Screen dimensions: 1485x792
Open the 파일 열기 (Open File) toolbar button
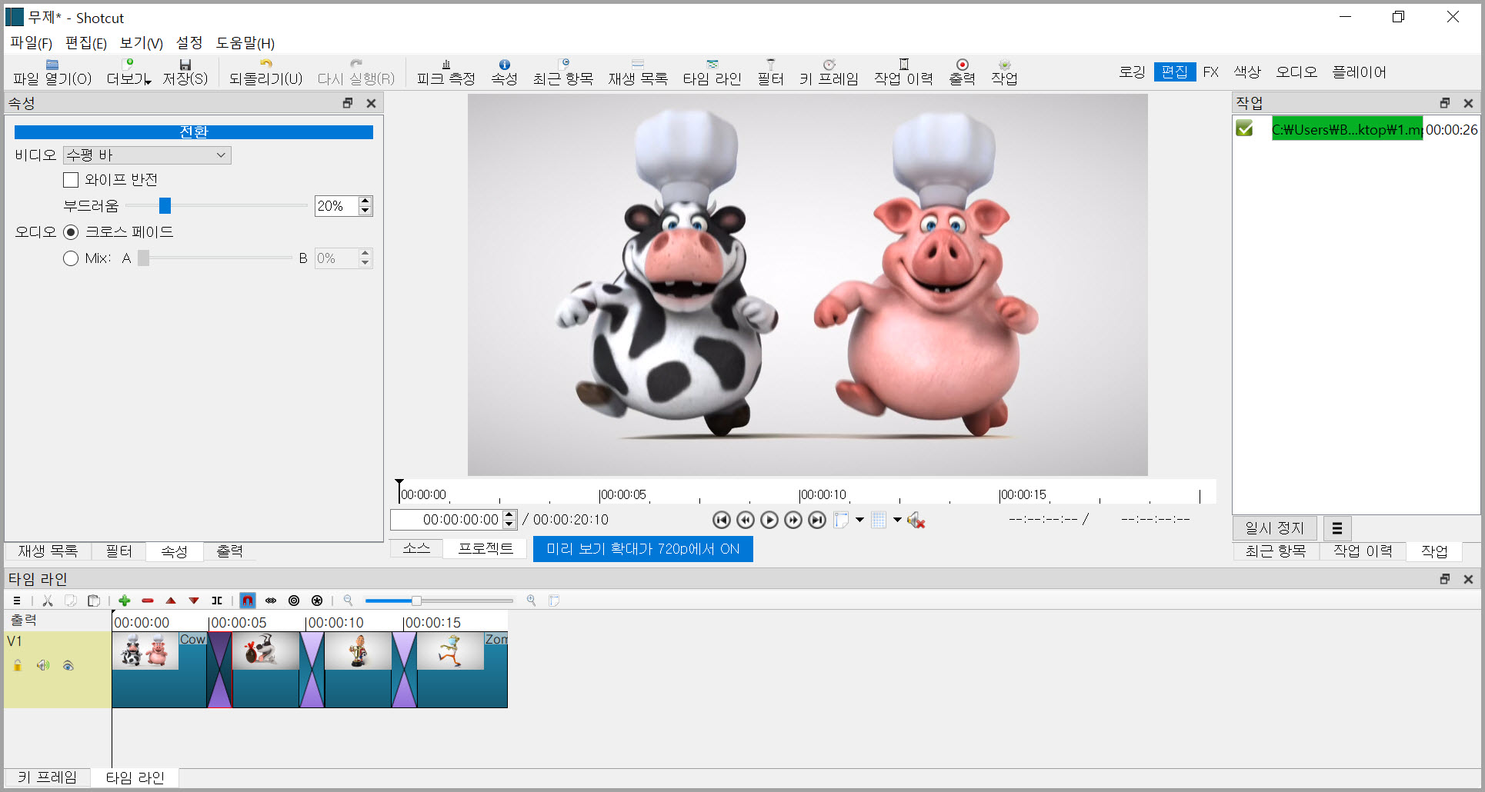tap(52, 72)
